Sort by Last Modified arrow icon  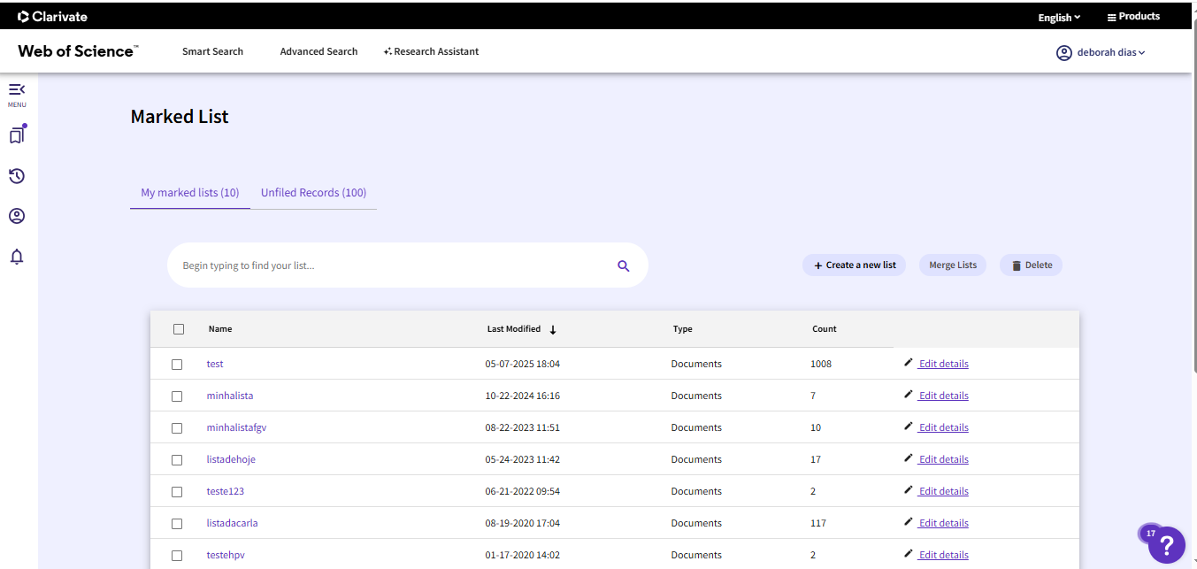pyautogui.click(x=553, y=329)
